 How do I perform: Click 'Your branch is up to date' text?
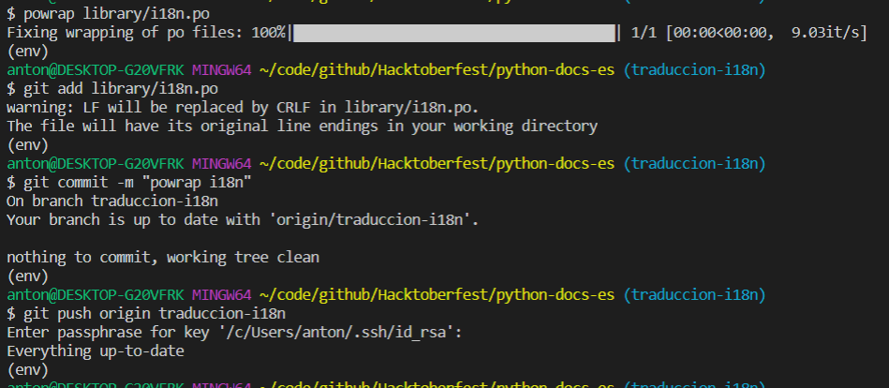pos(112,220)
